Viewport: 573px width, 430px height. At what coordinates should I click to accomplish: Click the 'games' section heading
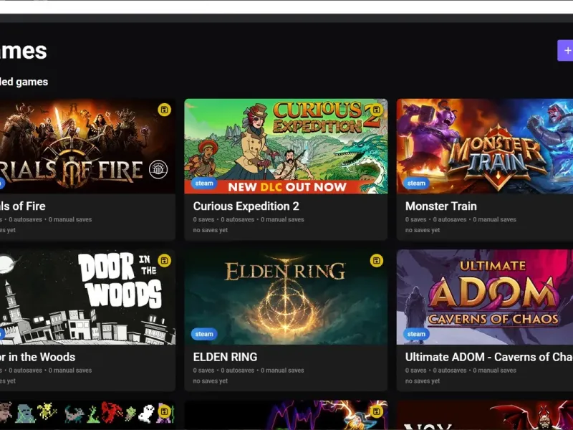tap(24, 82)
